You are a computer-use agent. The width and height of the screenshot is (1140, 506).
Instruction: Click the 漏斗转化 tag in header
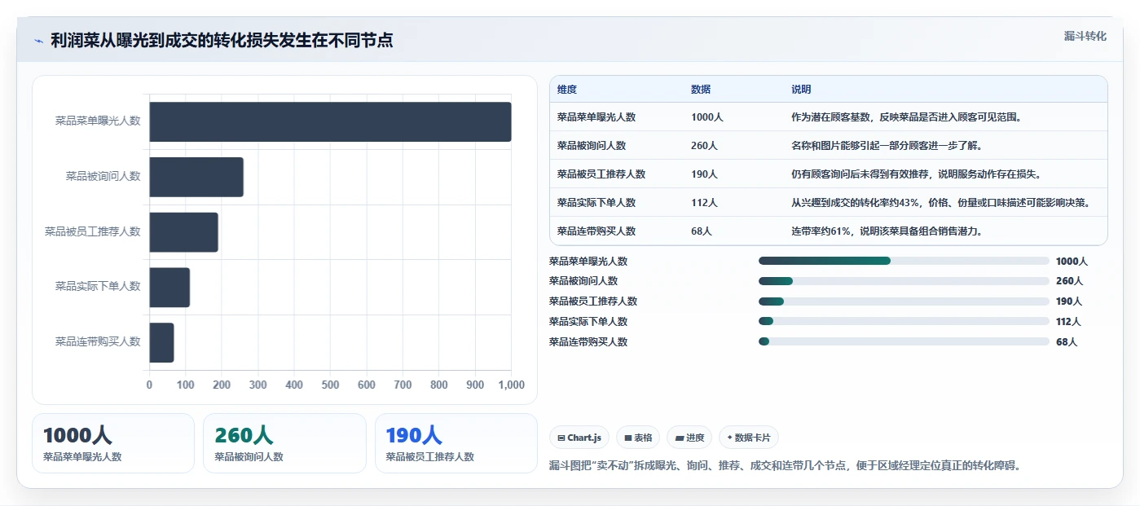point(1085,36)
